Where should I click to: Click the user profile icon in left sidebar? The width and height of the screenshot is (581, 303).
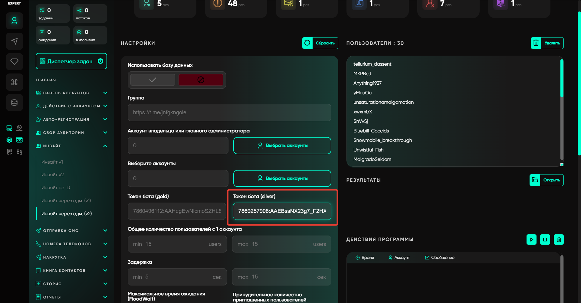coord(14,21)
